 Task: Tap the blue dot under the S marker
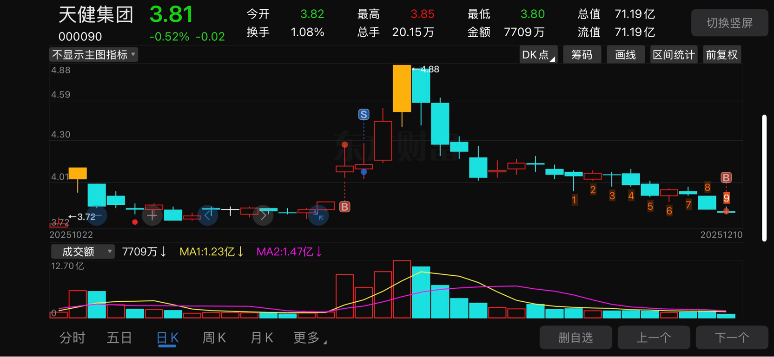(364, 172)
